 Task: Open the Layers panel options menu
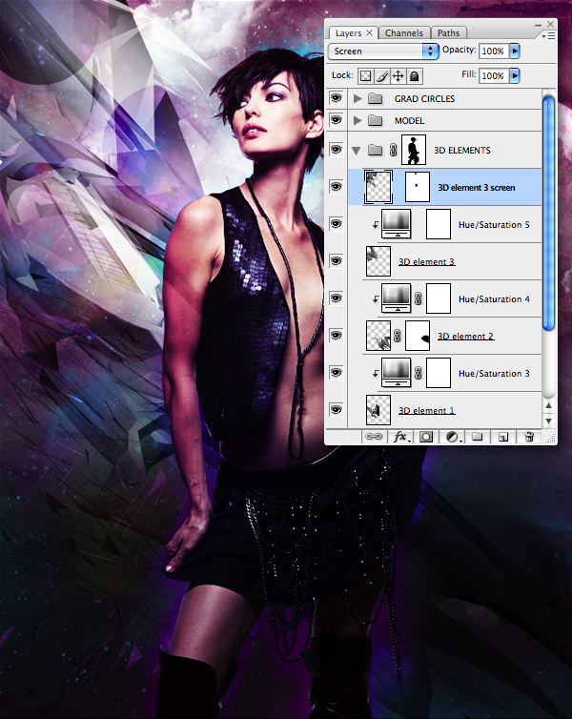548,35
